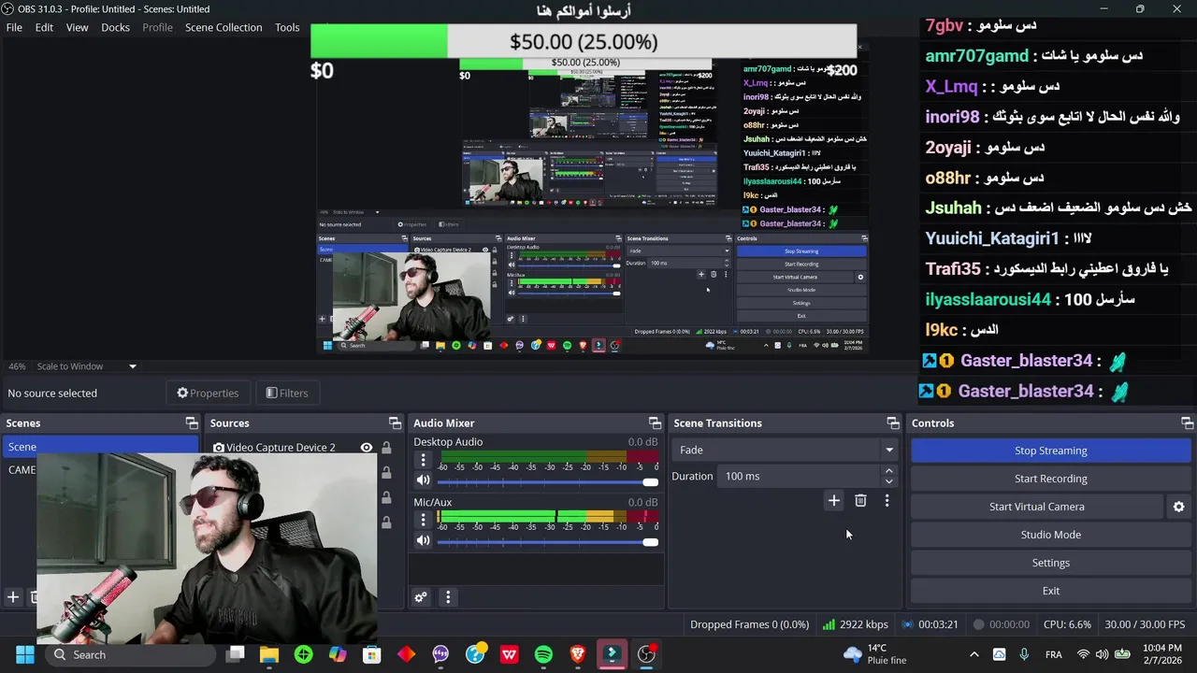Click the weather widget showing 14°C
This screenshot has height=673, width=1197.
coord(874,654)
